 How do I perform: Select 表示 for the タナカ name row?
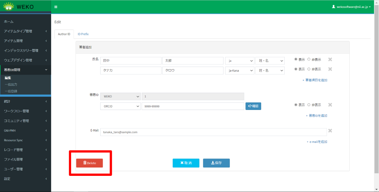296,69
